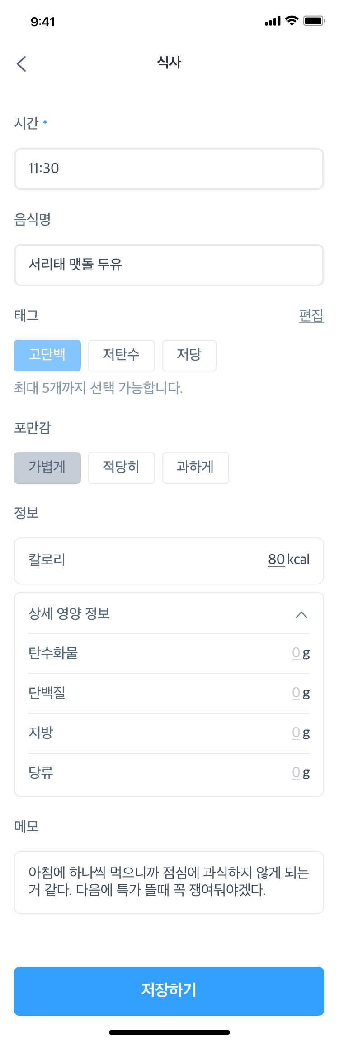Image resolution: width=339 pixels, height=1042 pixels.
Task: Tap the battery icon in status bar
Action: (314, 21)
